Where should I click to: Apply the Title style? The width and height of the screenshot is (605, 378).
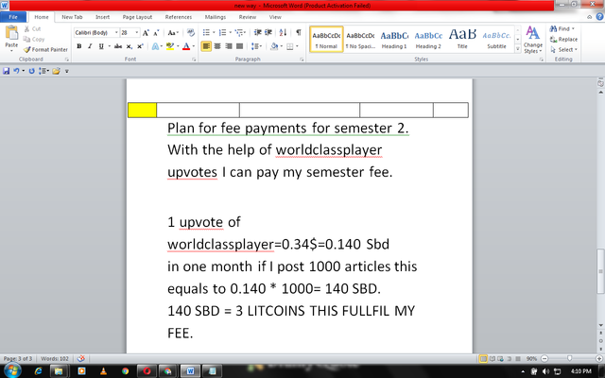[462, 40]
